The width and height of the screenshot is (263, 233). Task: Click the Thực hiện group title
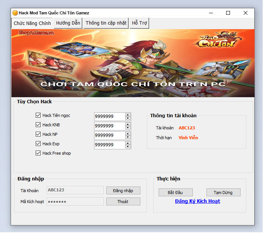point(169,179)
